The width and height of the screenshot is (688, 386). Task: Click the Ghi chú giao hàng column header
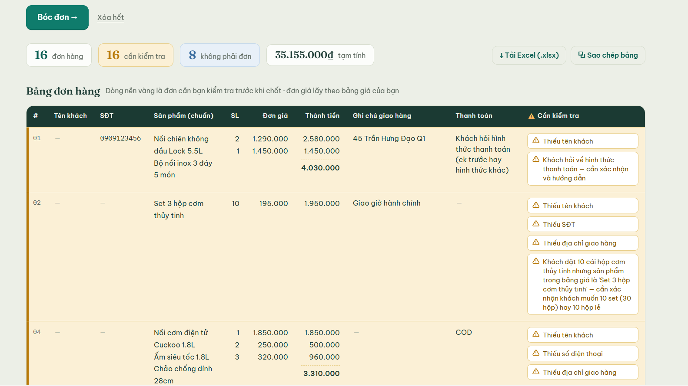pos(382,116)
